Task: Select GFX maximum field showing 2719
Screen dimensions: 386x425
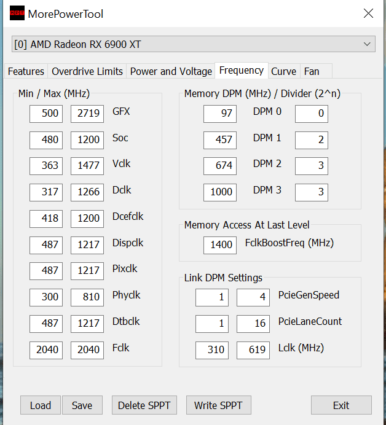Action: click(87, 114)
